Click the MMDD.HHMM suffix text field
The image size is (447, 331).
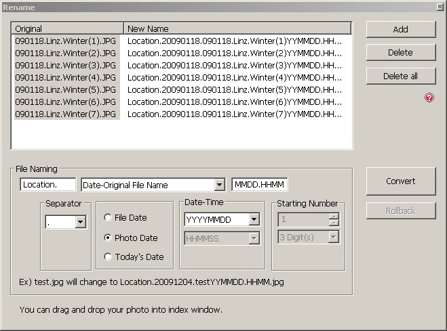point(260,185)
